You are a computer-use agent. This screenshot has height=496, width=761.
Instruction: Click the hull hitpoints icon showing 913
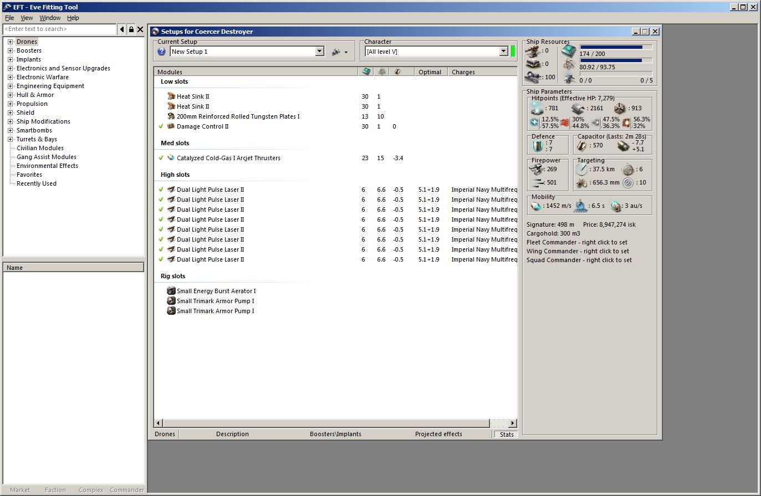(x=621, y=108)
